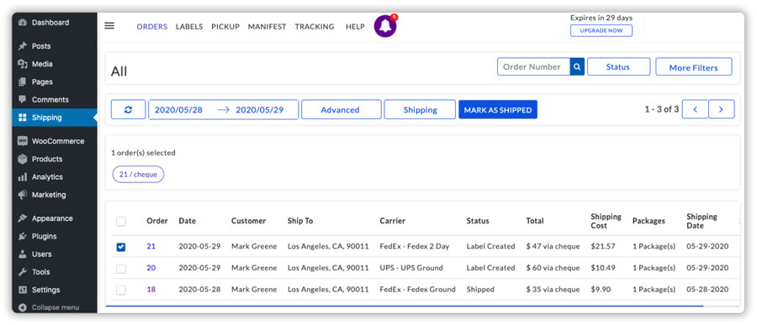The width and height of the screenshot is (757, 325).
Task: Go to next page arrow
Action: [x=722, y=109]
